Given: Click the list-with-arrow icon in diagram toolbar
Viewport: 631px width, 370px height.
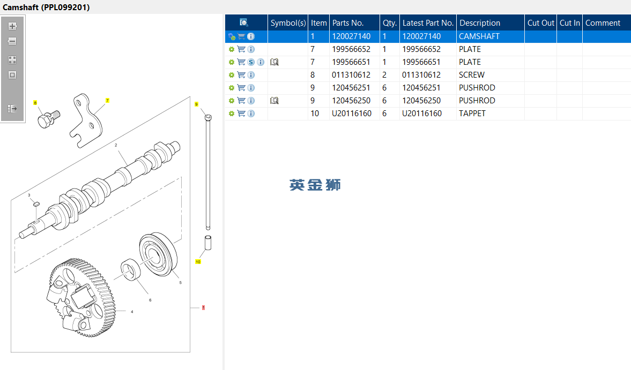Looking at the screenshot, I should (x=12, y=109).
